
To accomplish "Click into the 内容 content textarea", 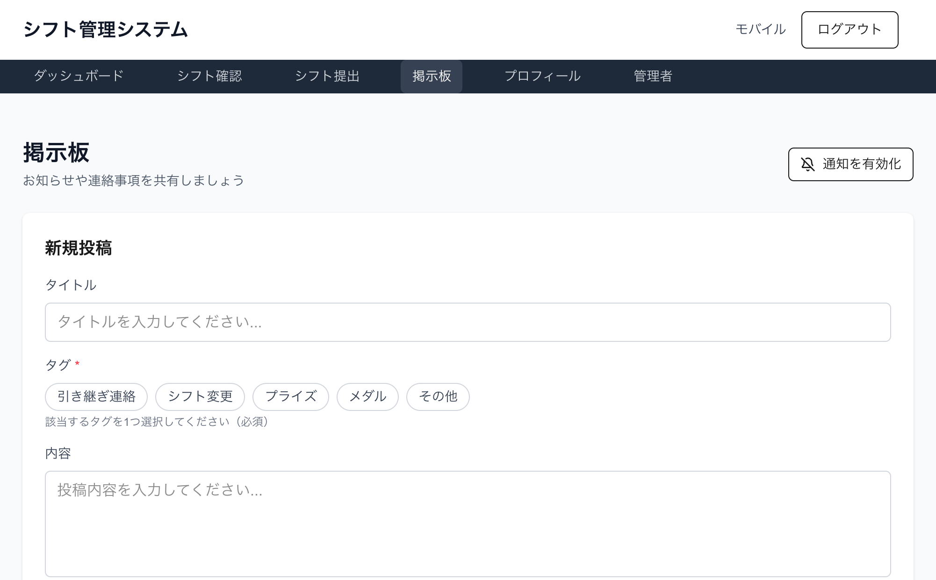I will (468, 523).
